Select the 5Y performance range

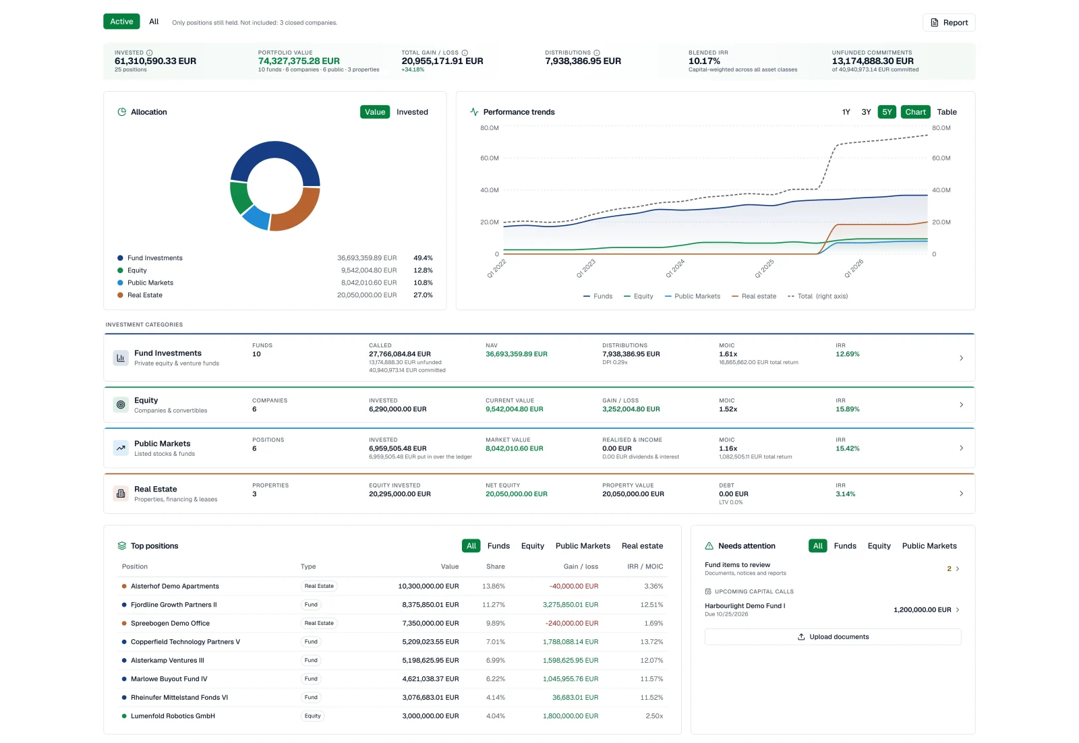coord(887,112)
